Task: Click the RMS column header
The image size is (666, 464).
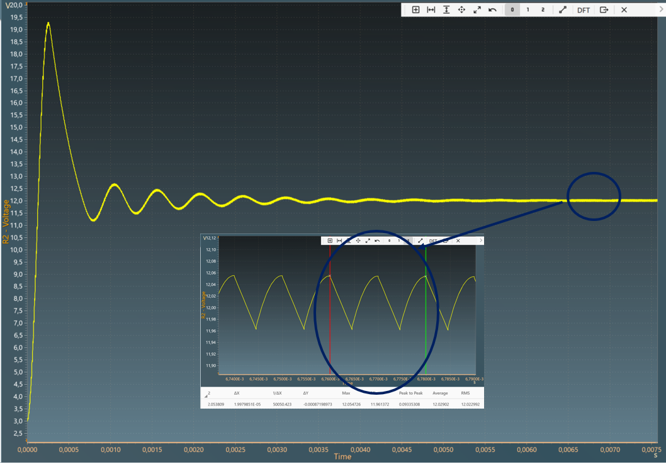Action: (x=465, y=393)
